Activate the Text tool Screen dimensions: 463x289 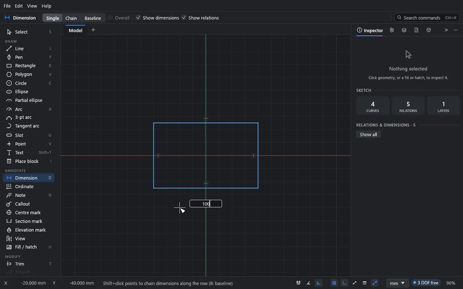(29, 152)
